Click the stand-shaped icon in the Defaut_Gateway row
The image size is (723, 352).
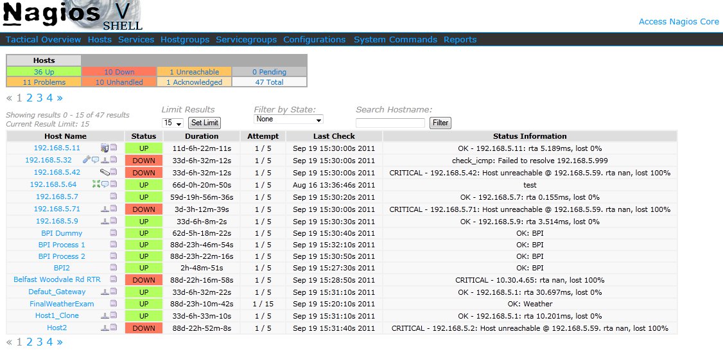[x=105, y=292]
